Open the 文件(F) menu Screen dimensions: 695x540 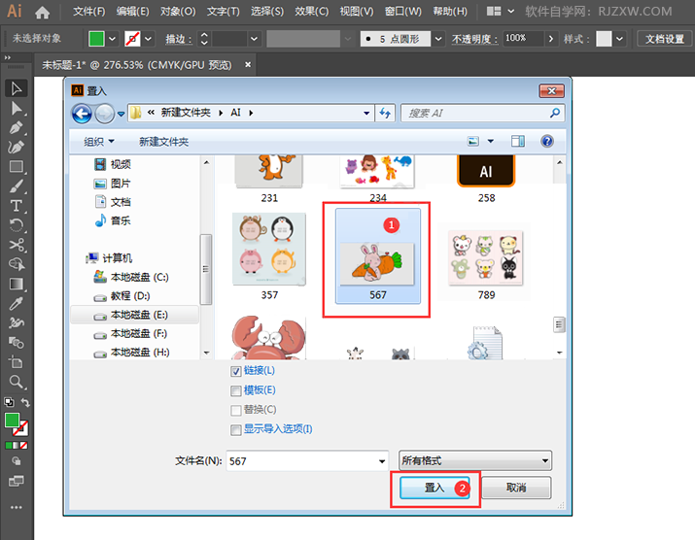click(89, 12)
